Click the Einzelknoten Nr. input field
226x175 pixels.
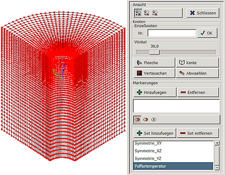tap(172, 33)
